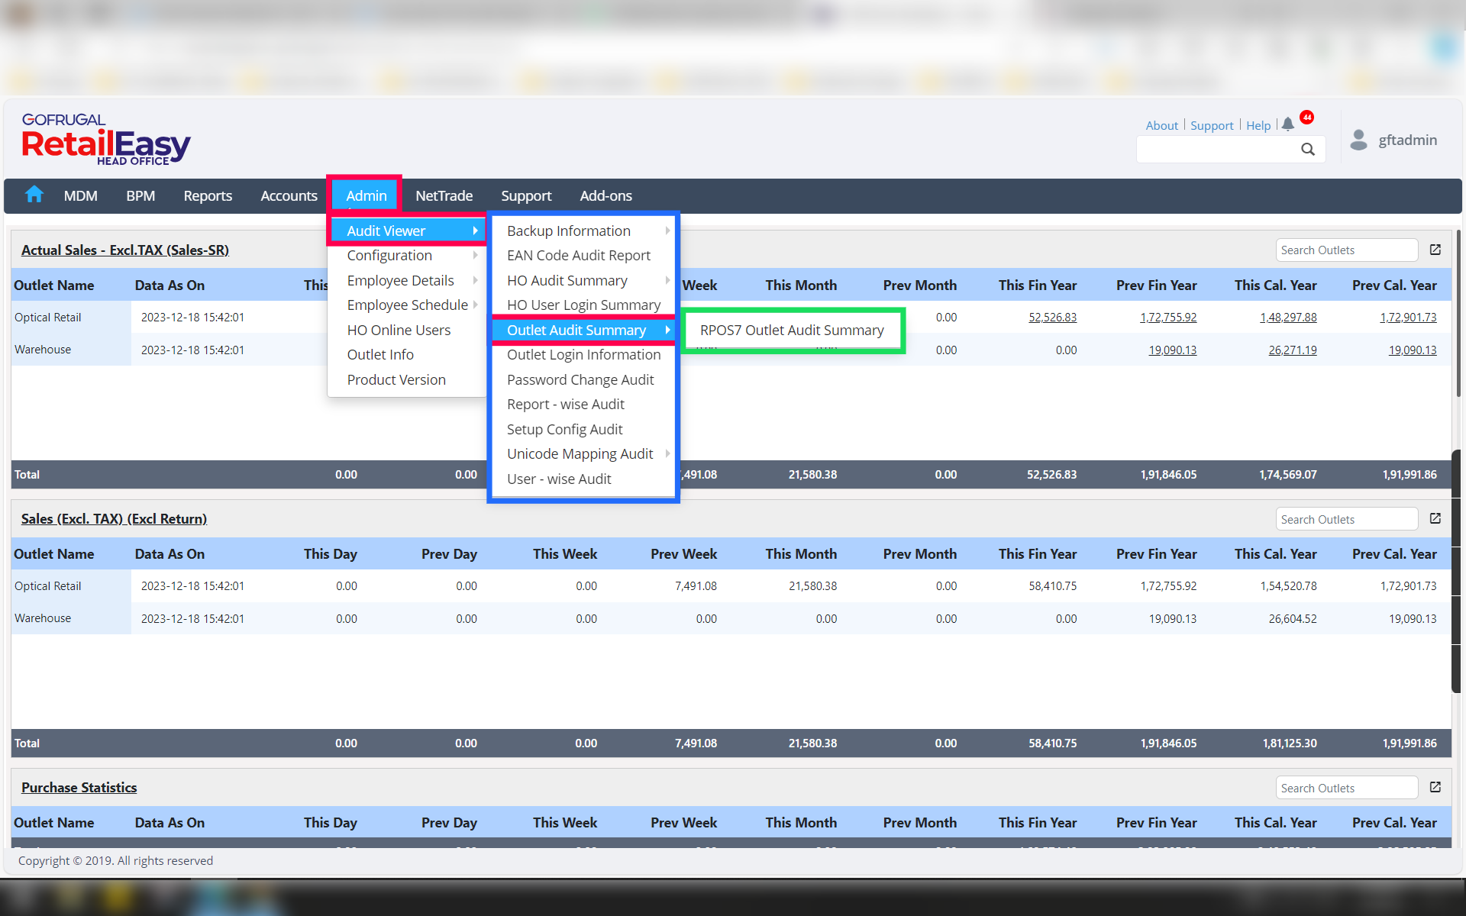This screenshot has height=916, width=1466.
Task: Click the gftadmin user avatar icon
Action: (x=1358, y=140)
